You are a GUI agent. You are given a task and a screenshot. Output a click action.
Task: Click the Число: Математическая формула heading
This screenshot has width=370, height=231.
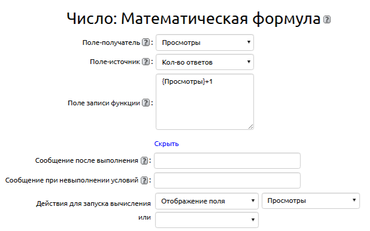(193, 19)
